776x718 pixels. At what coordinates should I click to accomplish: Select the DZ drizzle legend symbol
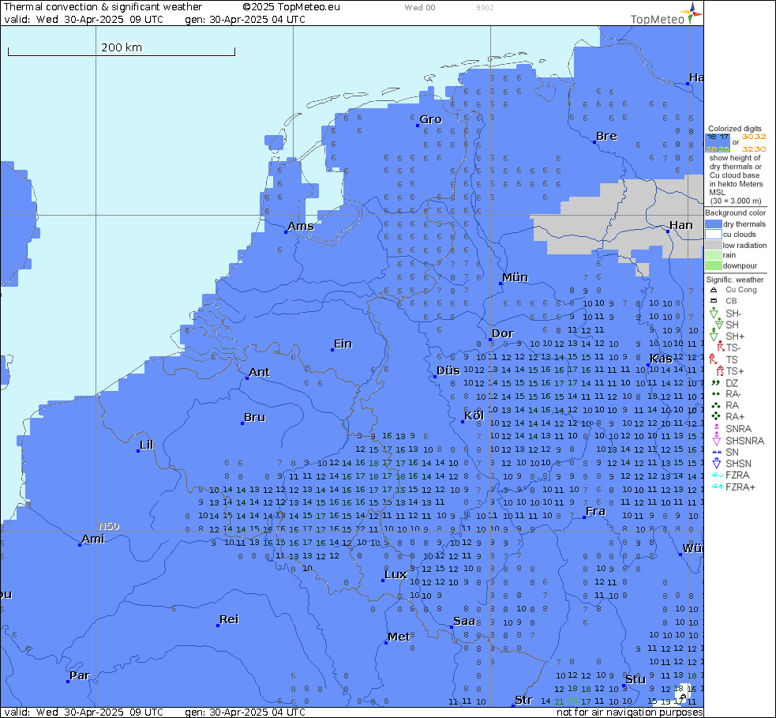coord(715,382)
